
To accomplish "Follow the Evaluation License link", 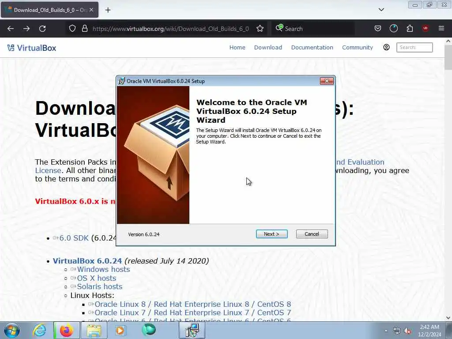I will tap(360, 162).
